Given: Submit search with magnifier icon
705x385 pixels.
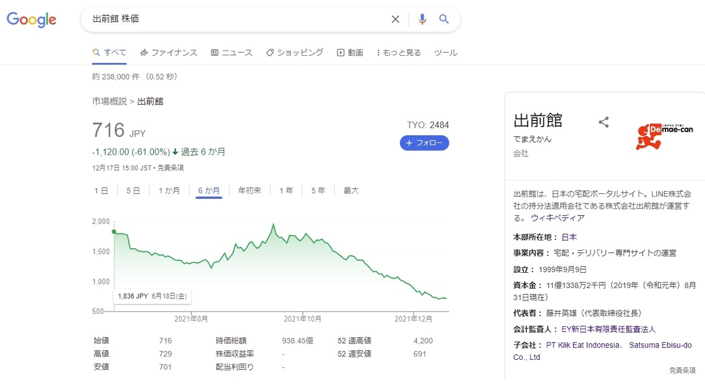Looking at the screenshot, I should 444,19.
